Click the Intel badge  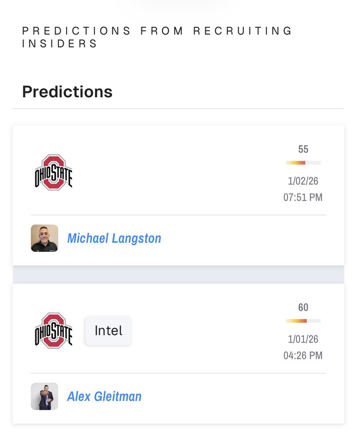pos(108,330)
